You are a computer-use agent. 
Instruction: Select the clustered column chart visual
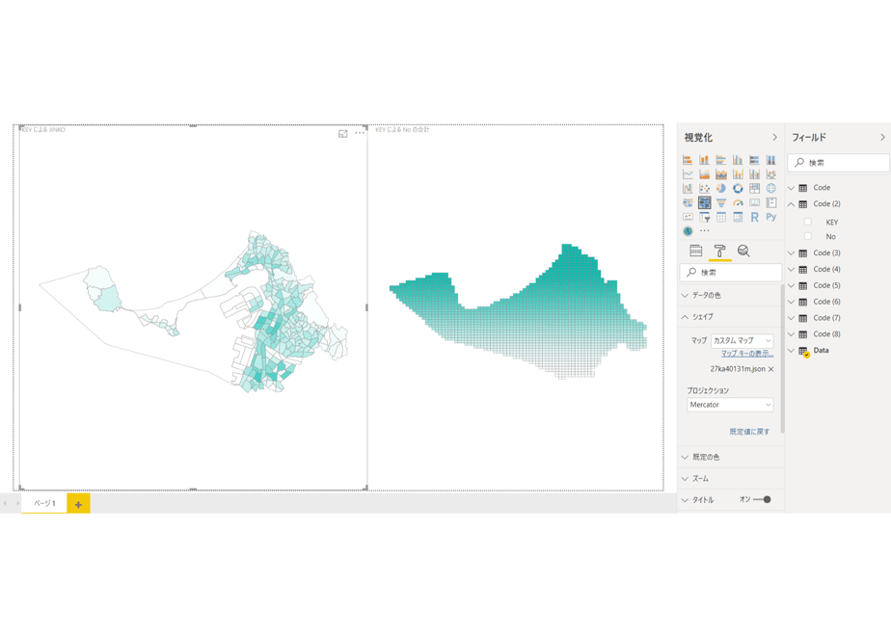pos(738,160)
